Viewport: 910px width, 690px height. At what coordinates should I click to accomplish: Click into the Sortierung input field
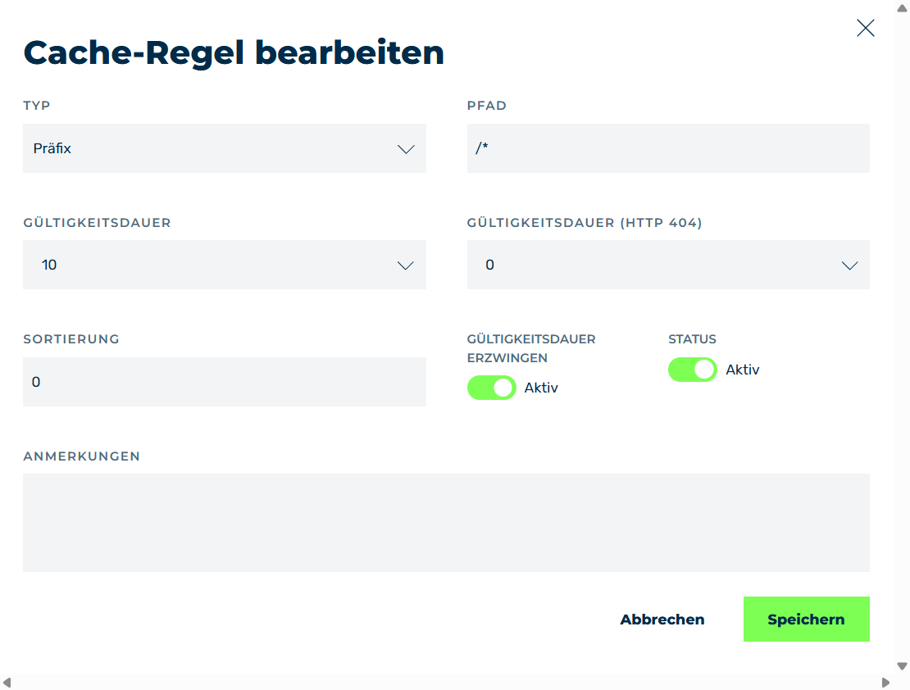coord(225,382)
